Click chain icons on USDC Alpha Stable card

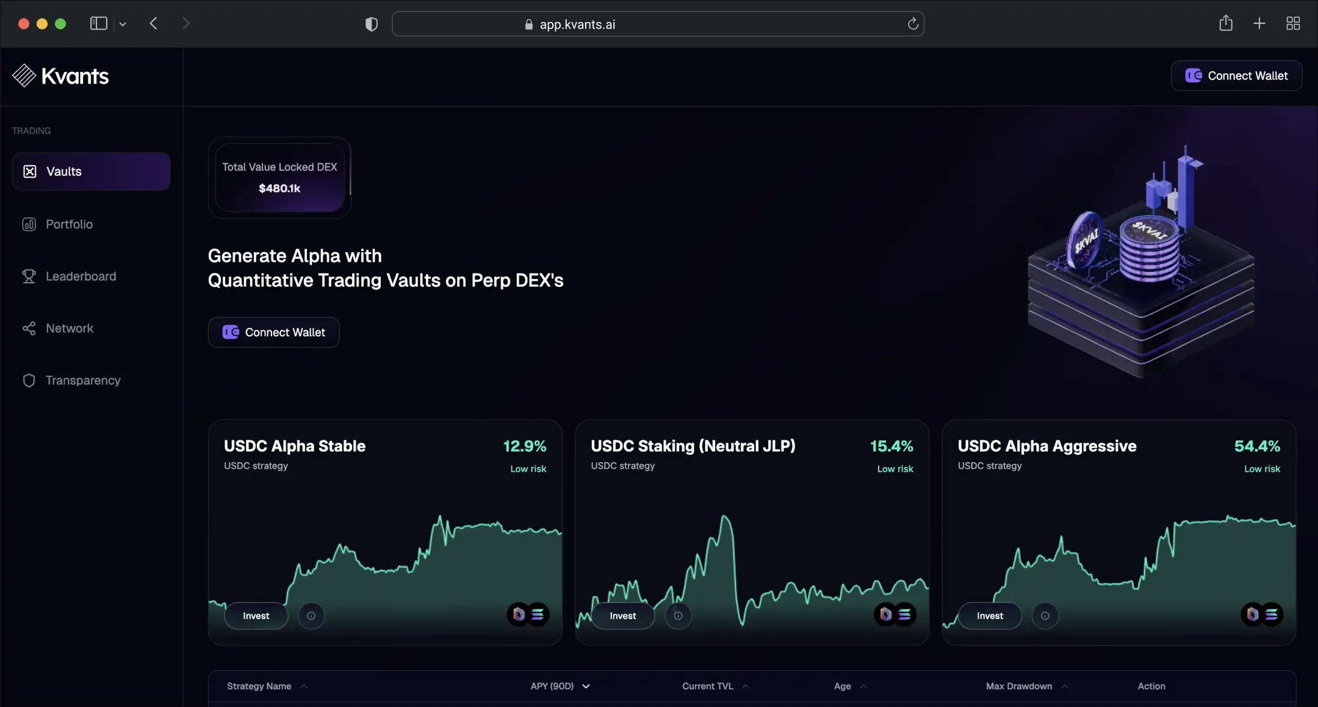tap(528, 614)
